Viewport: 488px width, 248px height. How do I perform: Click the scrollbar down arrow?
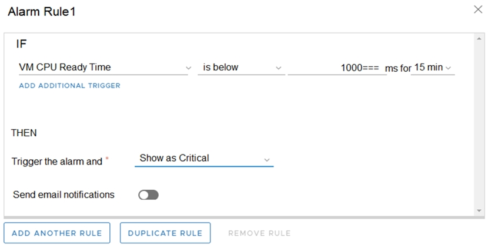point(479,210)
